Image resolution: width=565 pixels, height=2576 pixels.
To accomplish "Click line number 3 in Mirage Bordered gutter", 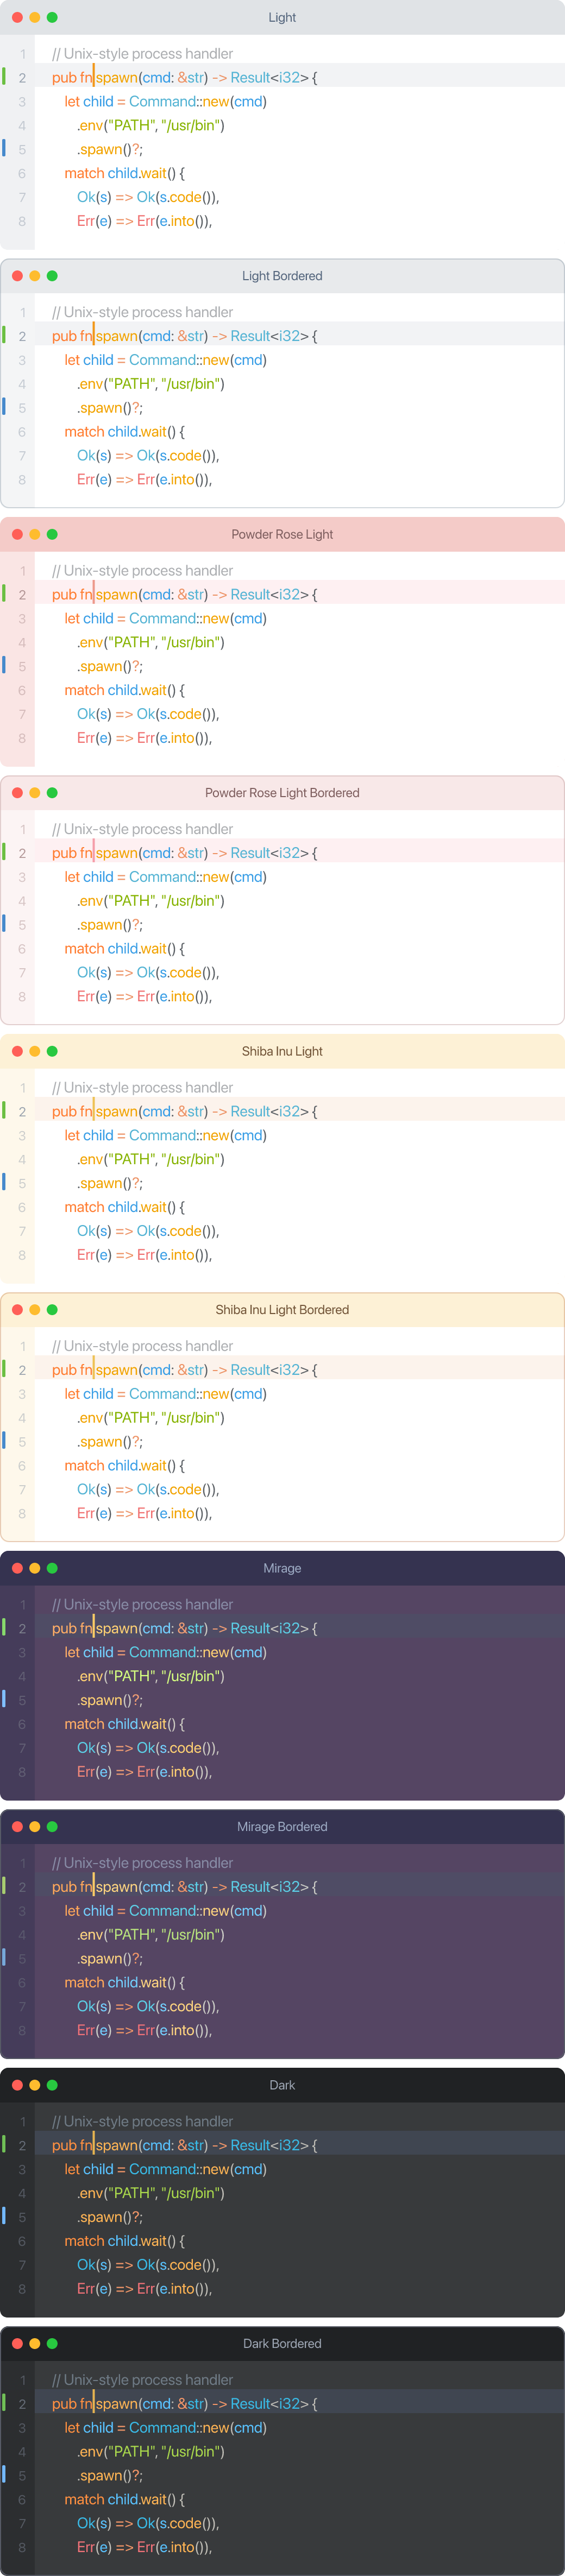I will pyautogui.click(x=22, y=1911).
